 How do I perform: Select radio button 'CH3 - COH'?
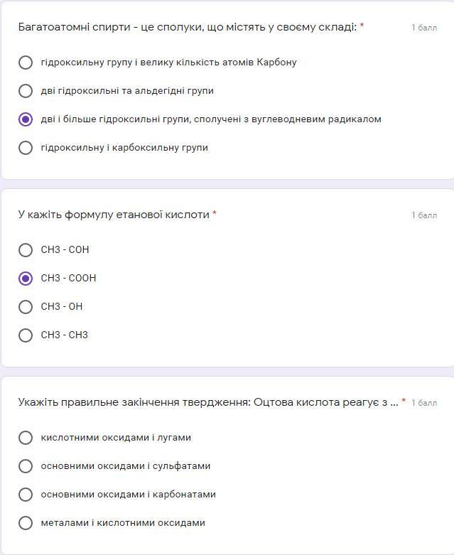pos(26,250)
